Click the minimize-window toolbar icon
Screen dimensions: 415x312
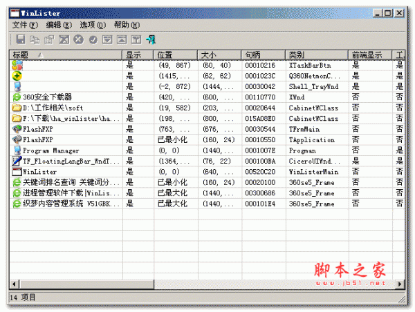coord(107,40)
